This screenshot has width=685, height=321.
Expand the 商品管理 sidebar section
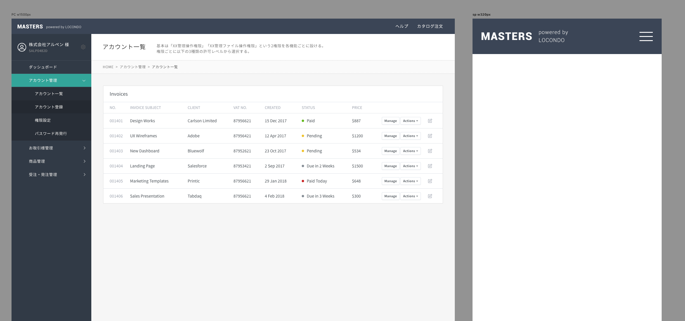click(85, 161)
